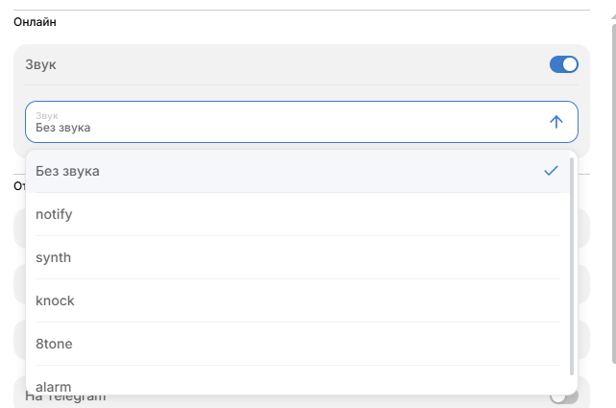
Task: Choose the notify sound
Action: click(x=297, y=214)
